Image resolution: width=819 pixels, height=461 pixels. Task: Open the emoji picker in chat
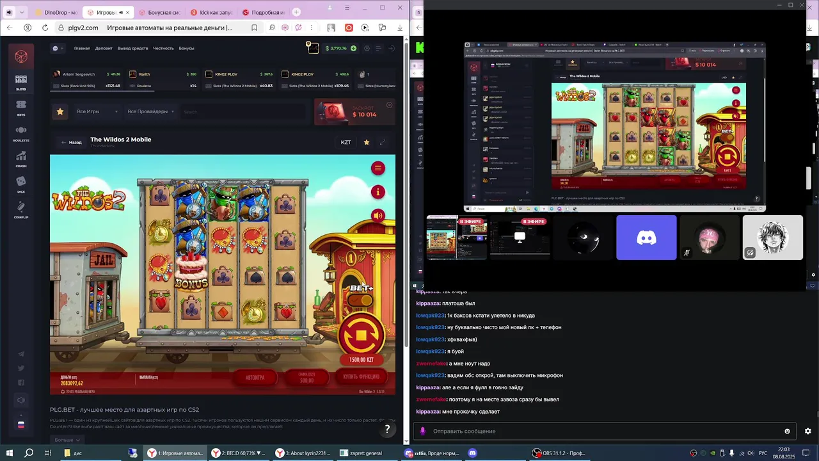coord(787,431)
